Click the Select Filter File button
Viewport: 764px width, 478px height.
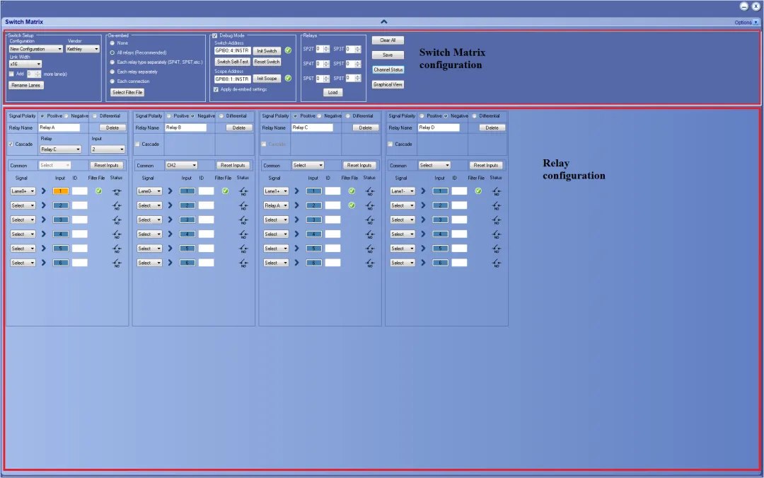(127, 92)
